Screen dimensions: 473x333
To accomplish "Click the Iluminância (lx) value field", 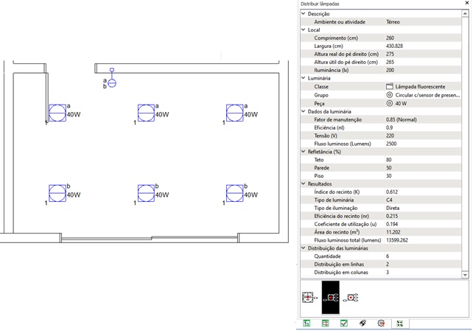I will pyautogui.click(x=420, y=70).
